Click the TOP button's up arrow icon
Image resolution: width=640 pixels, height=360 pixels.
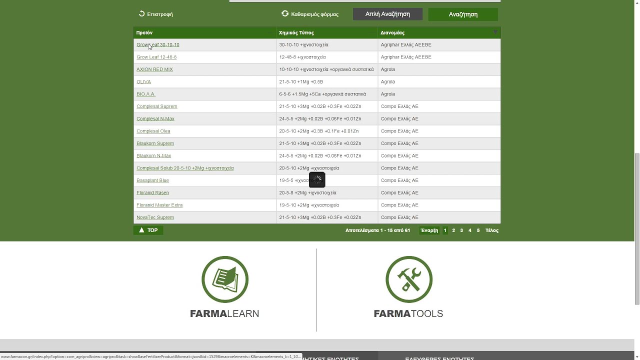[141, 230]
